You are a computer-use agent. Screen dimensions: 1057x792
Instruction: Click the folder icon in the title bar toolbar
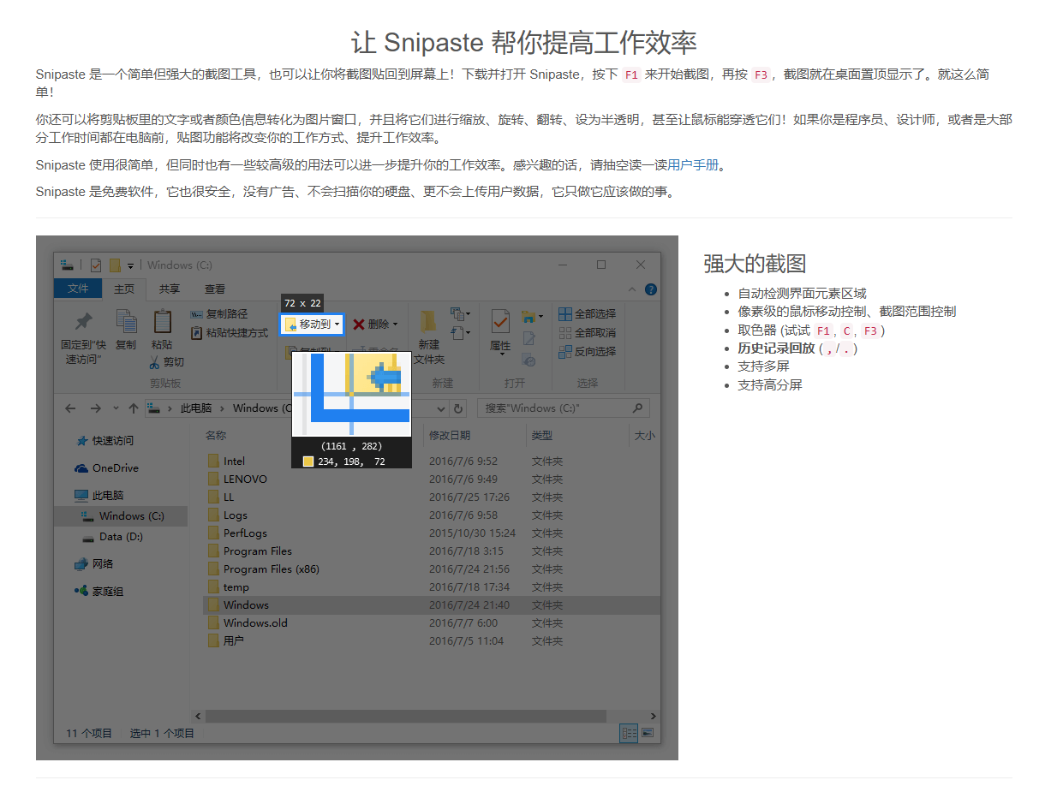point(114,265)
